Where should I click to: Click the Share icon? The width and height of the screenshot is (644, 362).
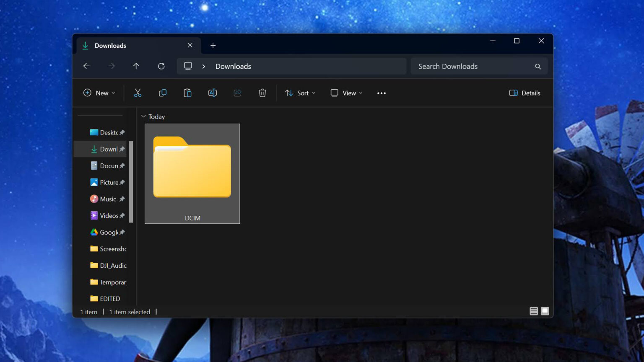(237, 93)
